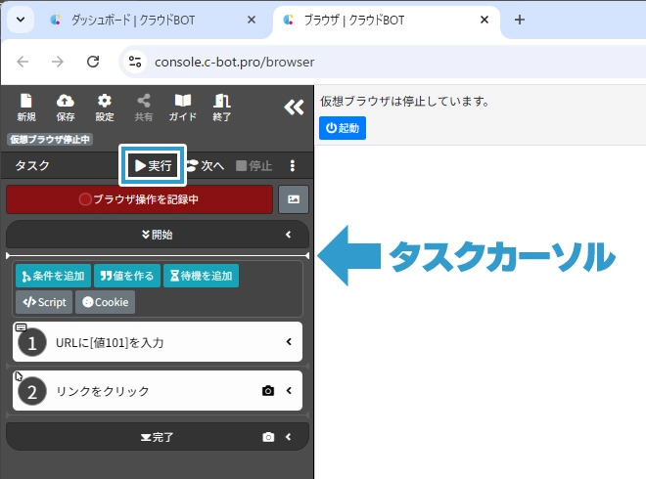Open a new browser tab

[520, 20]
